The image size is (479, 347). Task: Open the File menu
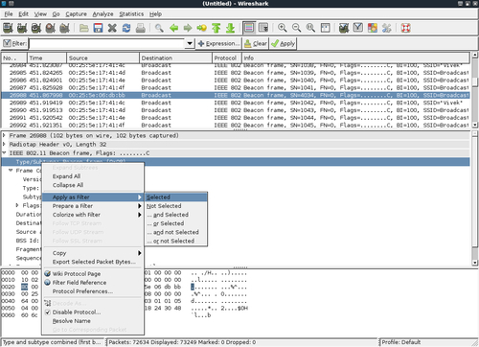pyautogui.click(x=9, y=14)
